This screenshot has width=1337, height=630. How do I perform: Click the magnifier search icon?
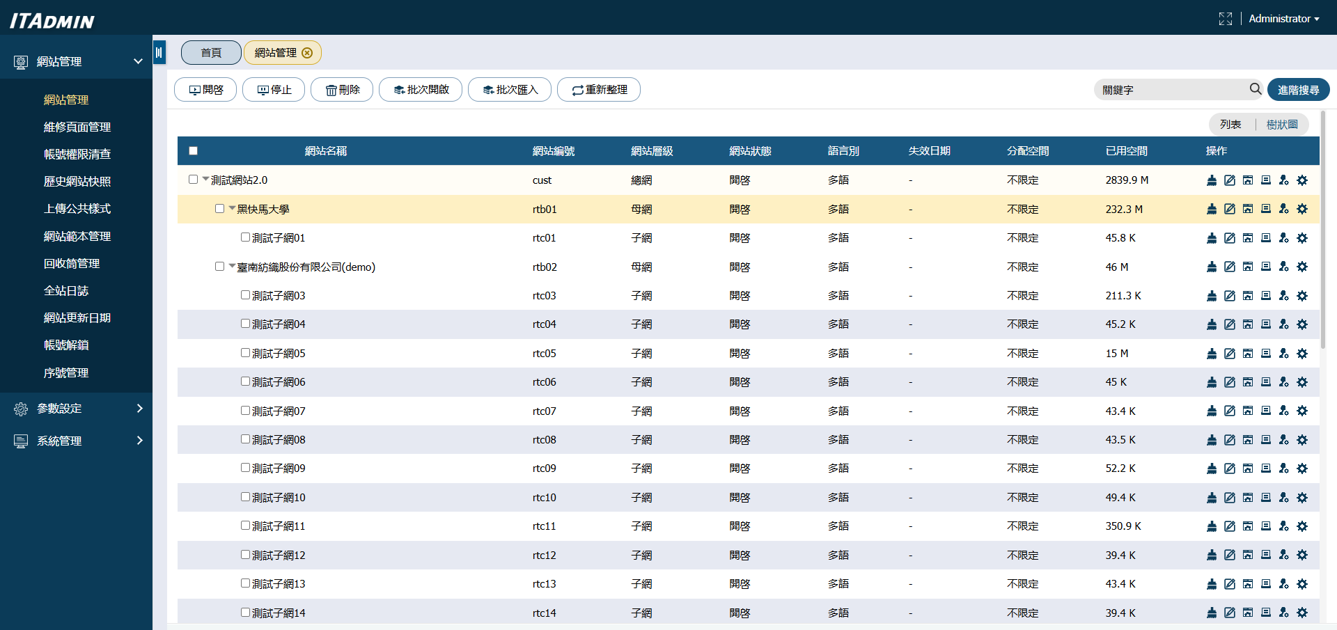pyautogui.click(x=1255, y=89)
